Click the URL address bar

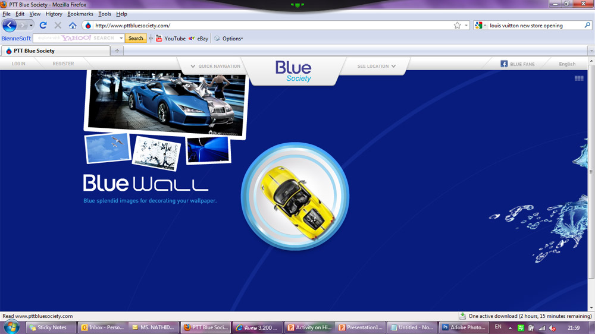(273, 26)
